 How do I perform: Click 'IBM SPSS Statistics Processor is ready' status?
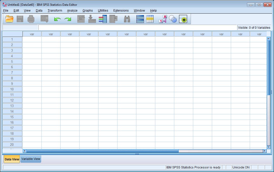(x=193, y=167)
